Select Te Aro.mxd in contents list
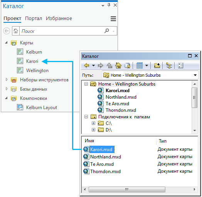The width and height of the screenshot is (202, 197). click(x=102, y=164)
